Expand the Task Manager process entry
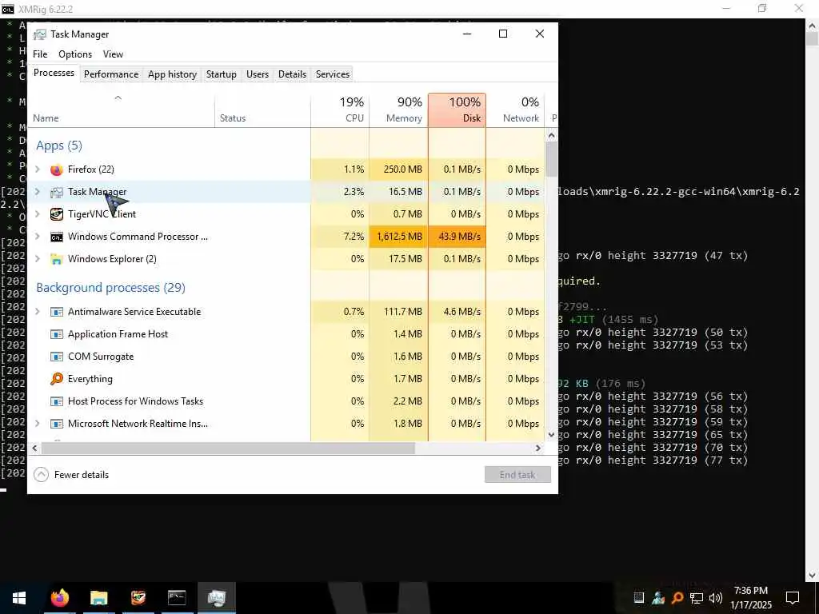 coord(37,192)
